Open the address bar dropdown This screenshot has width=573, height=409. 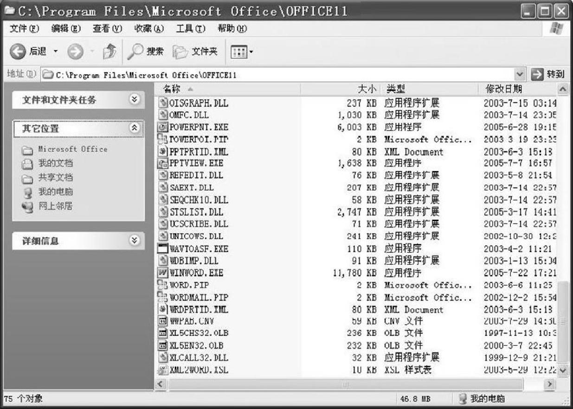click(x=521, y=74)
